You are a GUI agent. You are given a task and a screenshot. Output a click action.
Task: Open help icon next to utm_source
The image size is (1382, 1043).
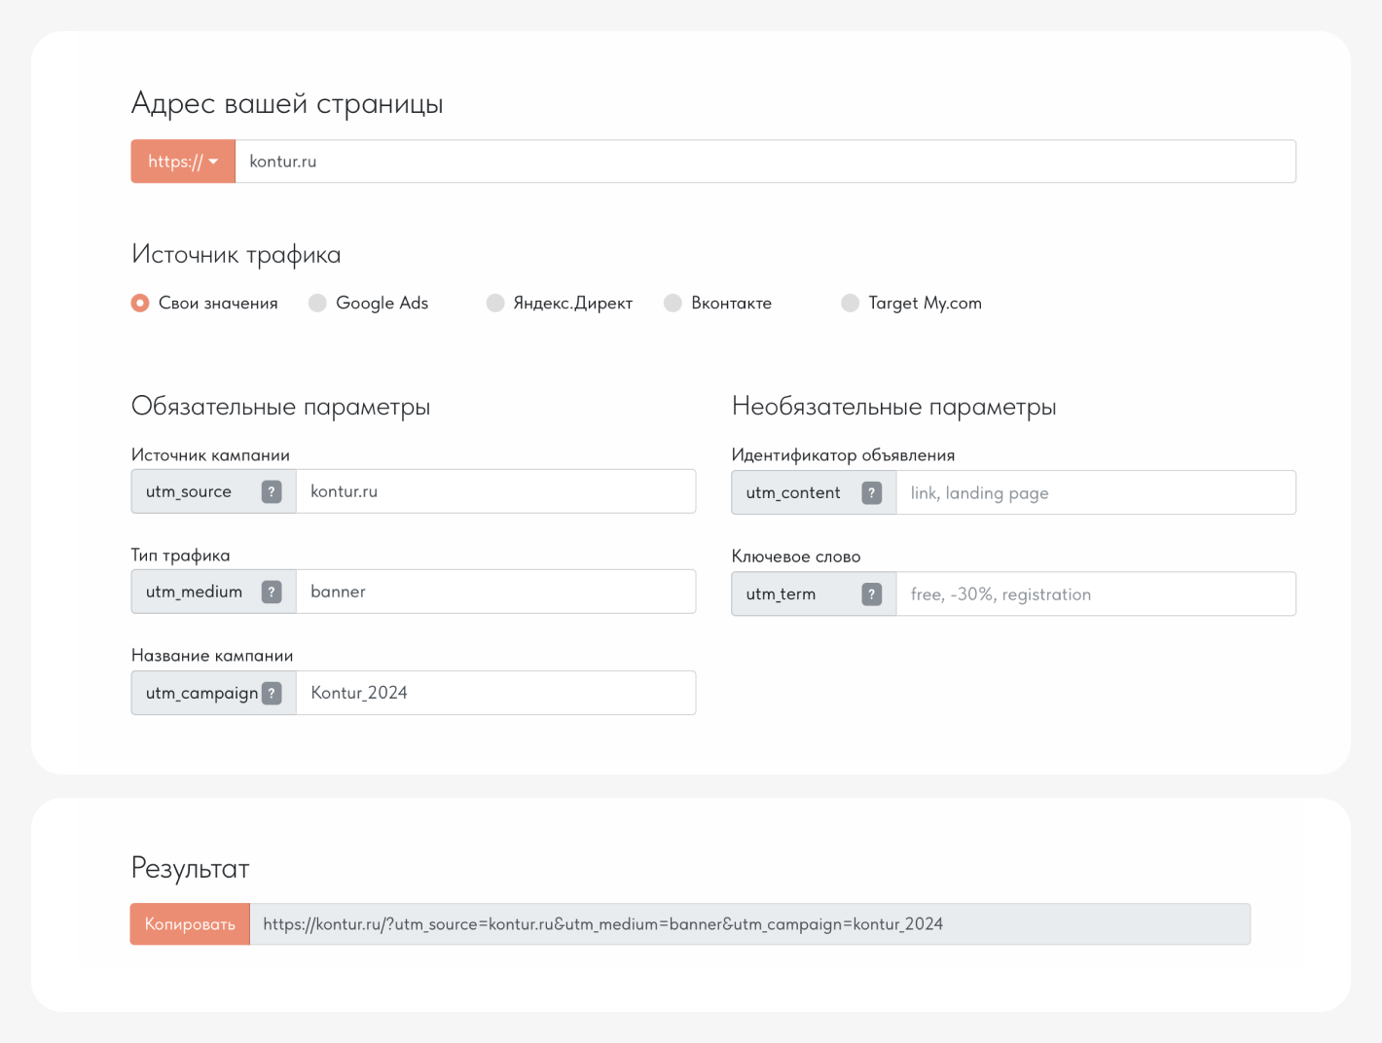(x=272, y=491)
